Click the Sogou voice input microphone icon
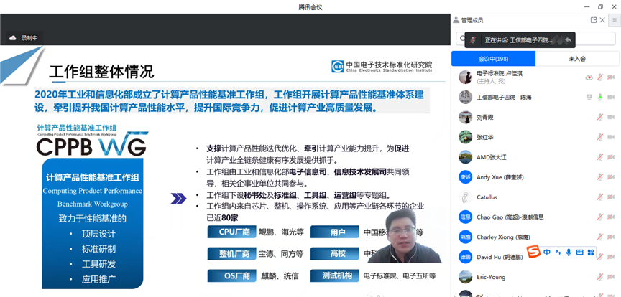The image size is (621, 297). (569, 252)
